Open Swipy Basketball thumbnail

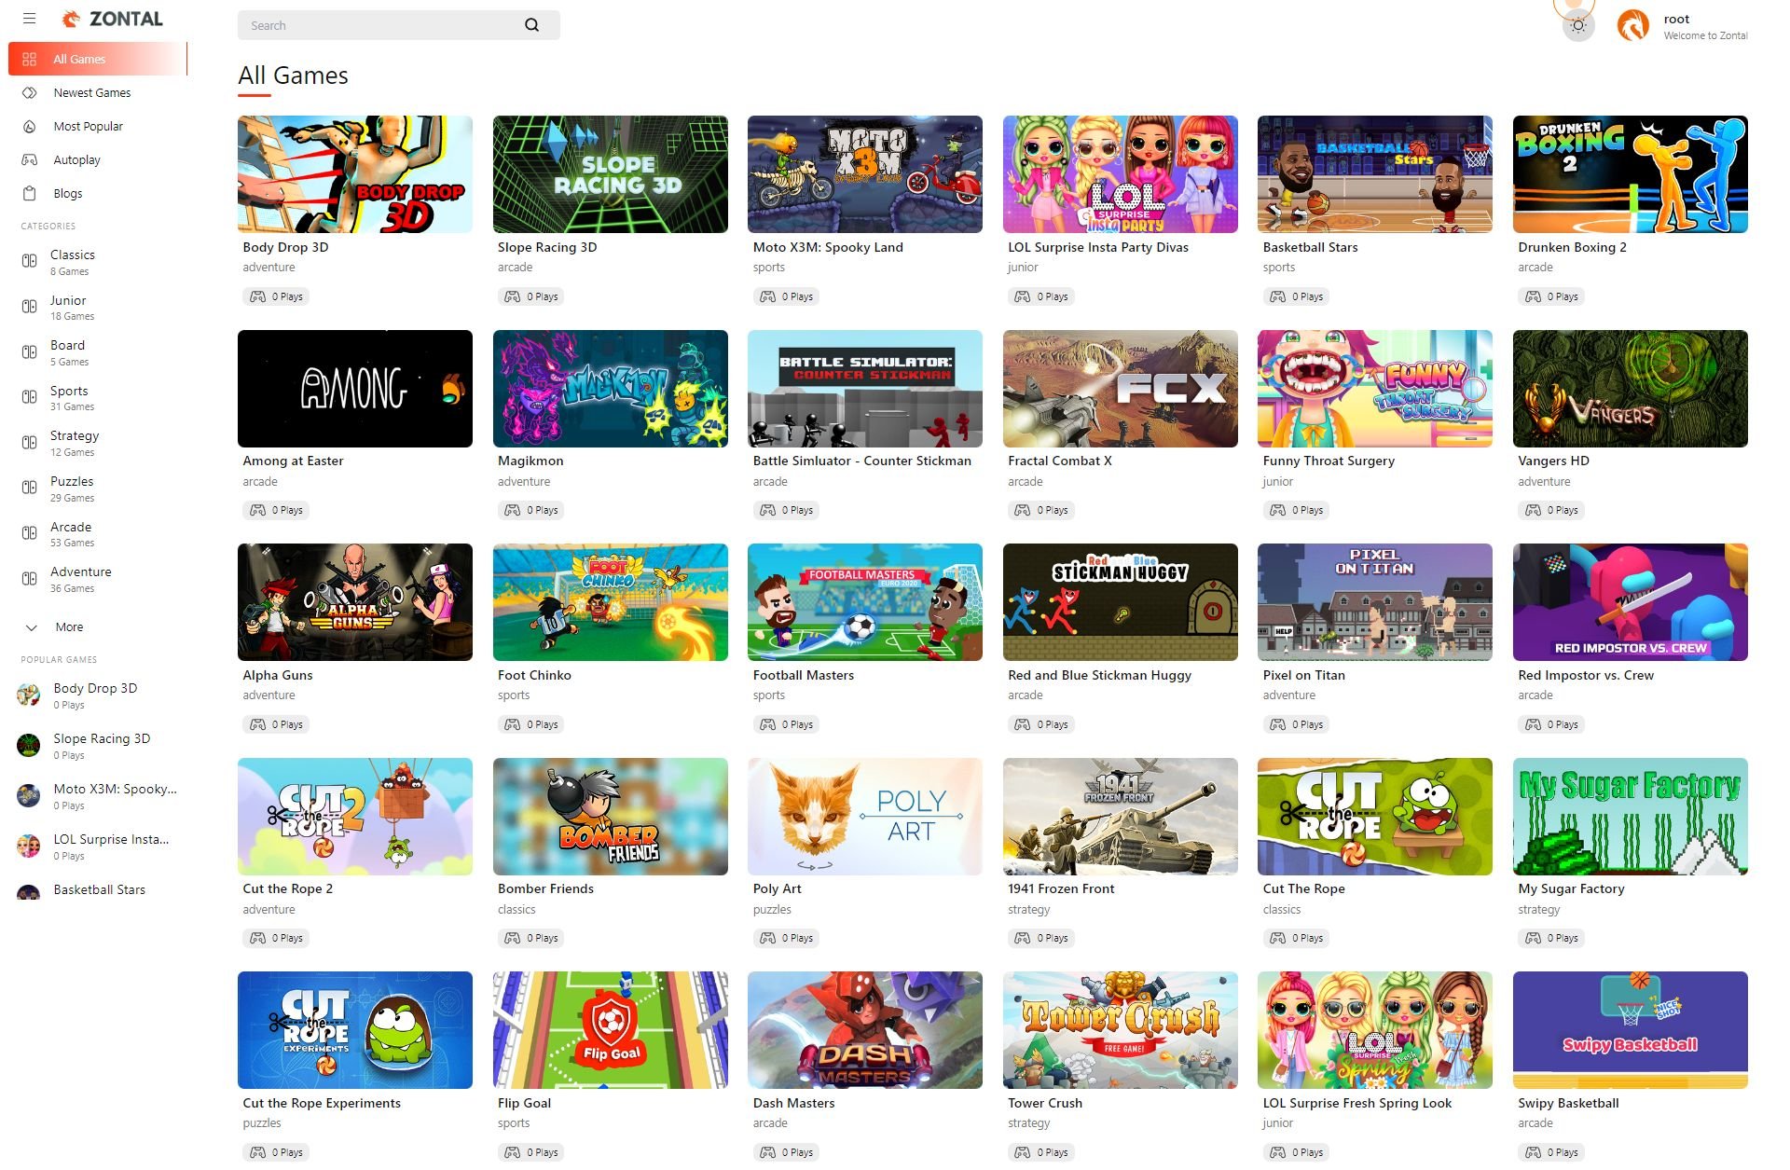coord(1631,1030)
